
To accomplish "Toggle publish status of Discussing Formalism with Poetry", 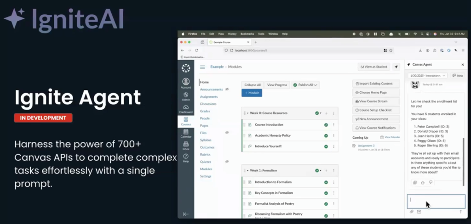I will coord(326,215).
